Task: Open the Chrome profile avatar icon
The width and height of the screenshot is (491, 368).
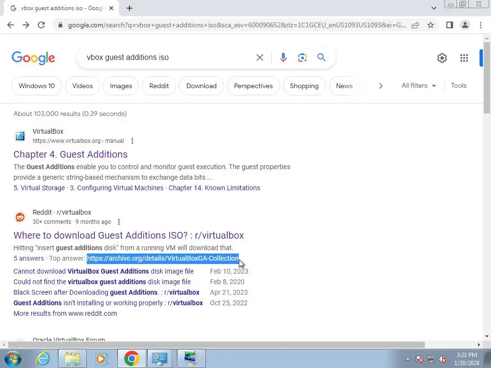Action: coord(465,25)
